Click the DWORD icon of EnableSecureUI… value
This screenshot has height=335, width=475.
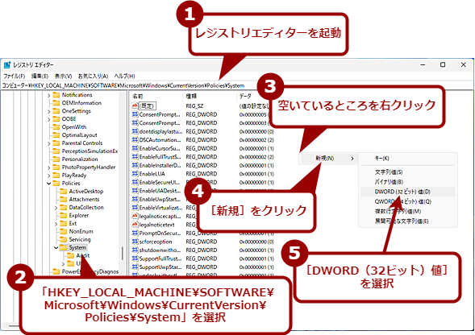(x=135, y=182)
